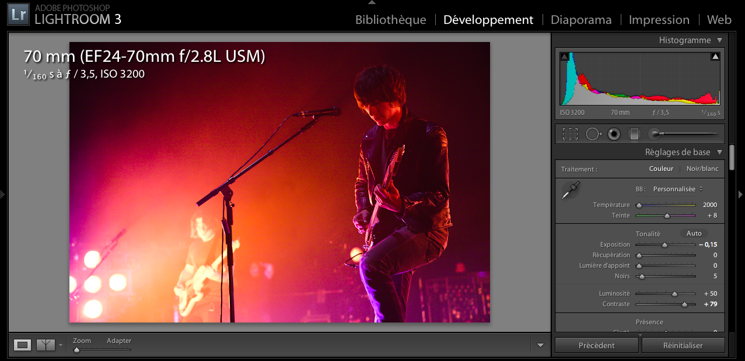Select the Graduated filter tool

pos(634,134)
